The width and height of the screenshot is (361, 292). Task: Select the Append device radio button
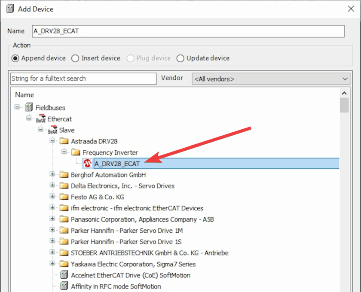[x=15, y=58]
